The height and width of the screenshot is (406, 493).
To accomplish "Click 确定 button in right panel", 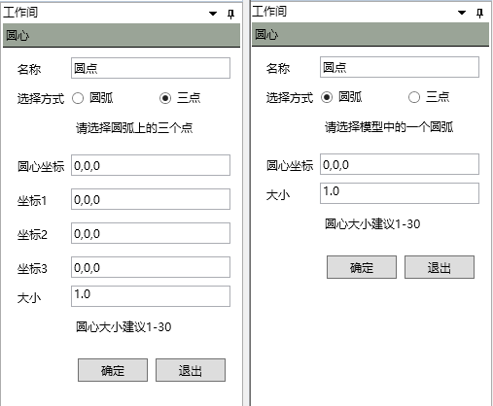I will tap(362, 267).
